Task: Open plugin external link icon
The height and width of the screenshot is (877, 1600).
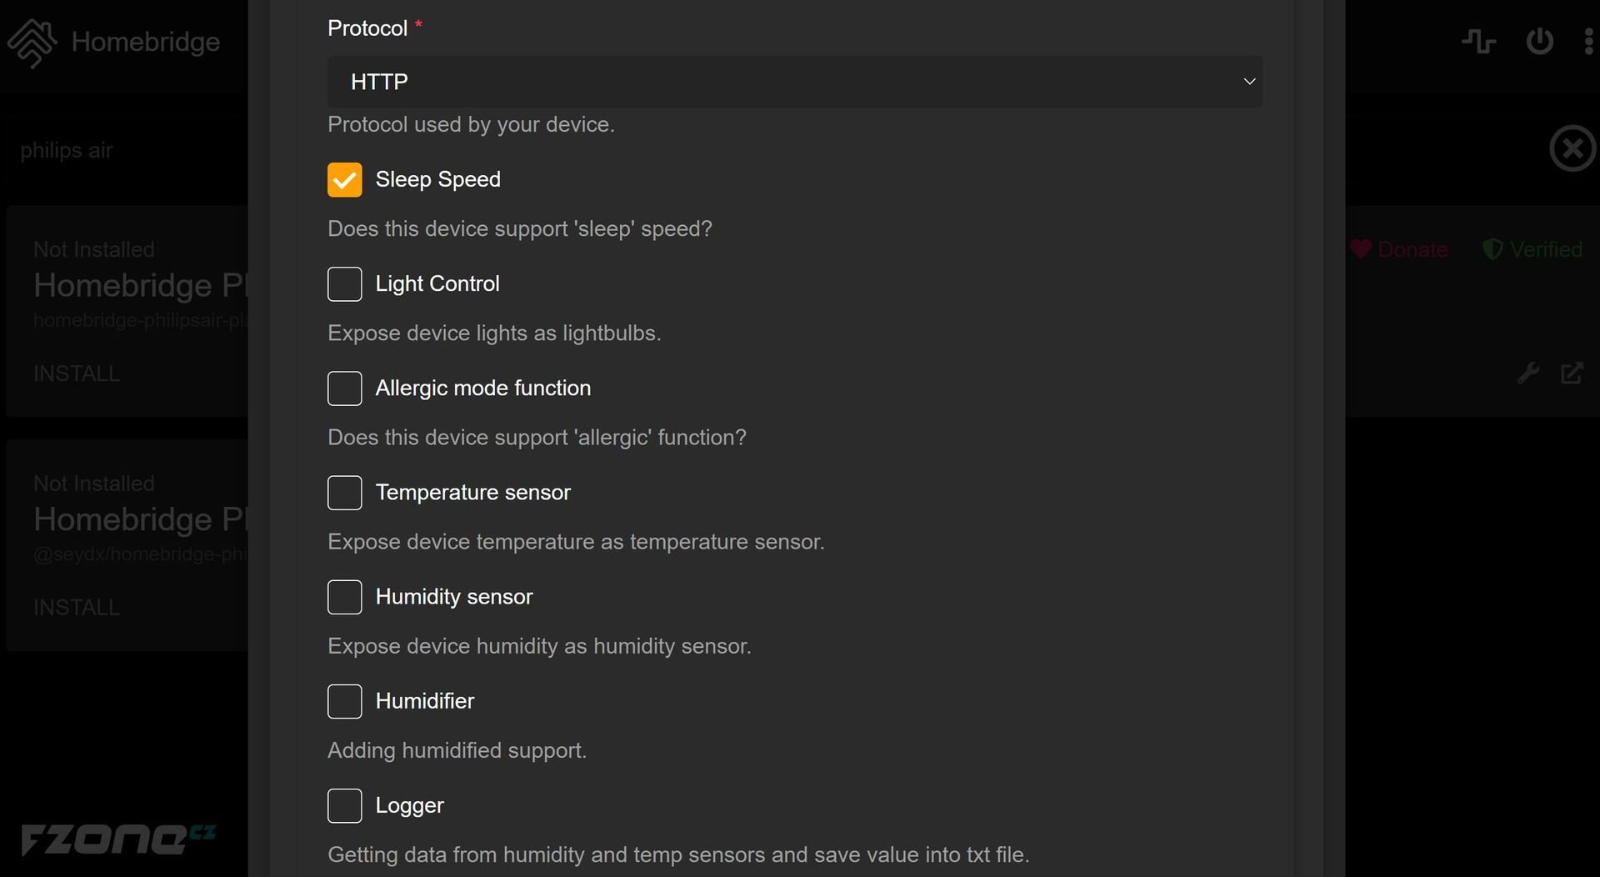Action: [1572, 373]
